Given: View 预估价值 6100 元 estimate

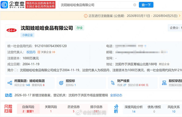Looking at the screenshot, I should click(x=138, y=85).
